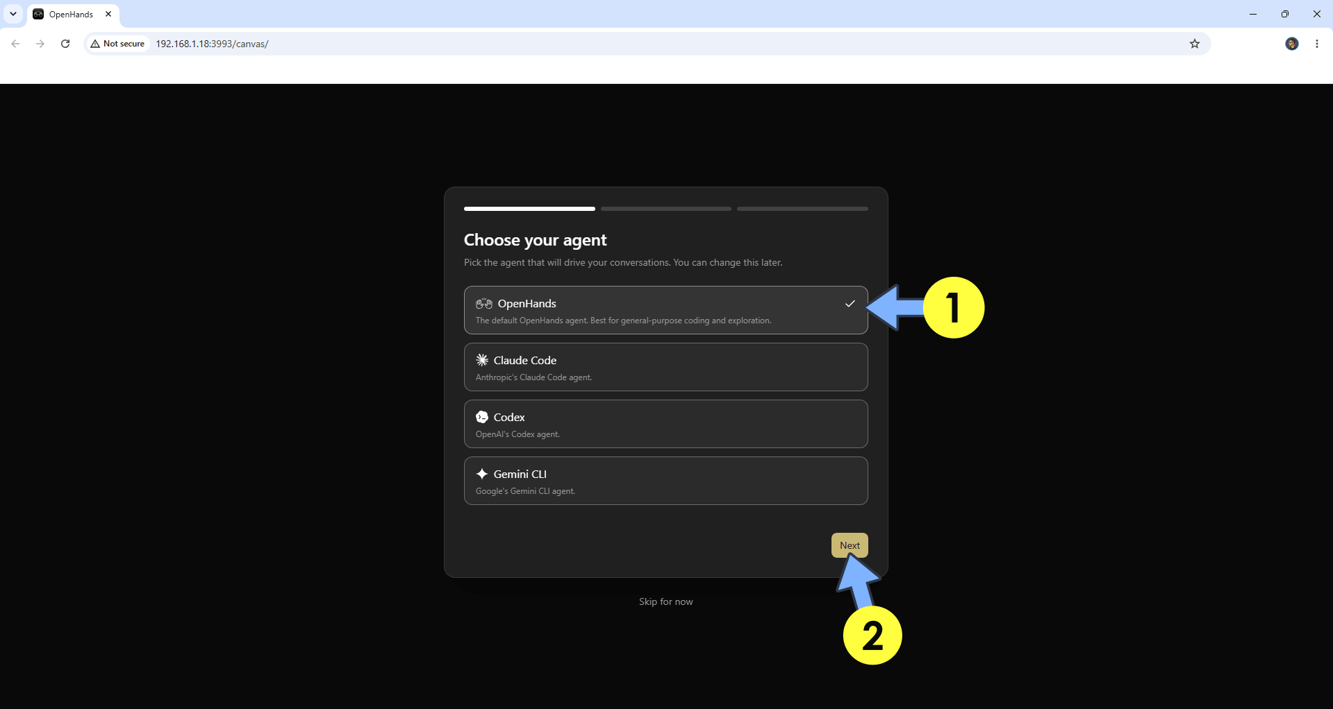The height and width of the screenshot is (709, 1333).
Task: Click the 'Pick the agent that will drive' subtitle
Action: click(623, 263)
